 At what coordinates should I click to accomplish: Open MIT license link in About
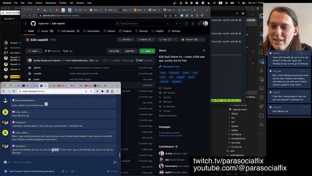169,92
